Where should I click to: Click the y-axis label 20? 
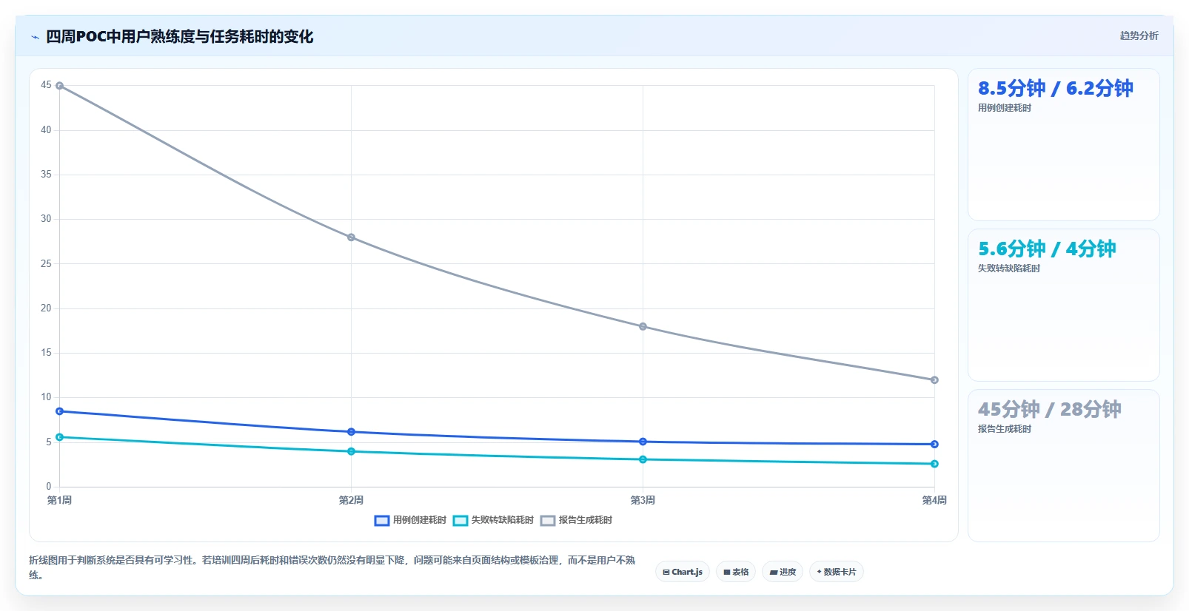click(x=46, y=308)
